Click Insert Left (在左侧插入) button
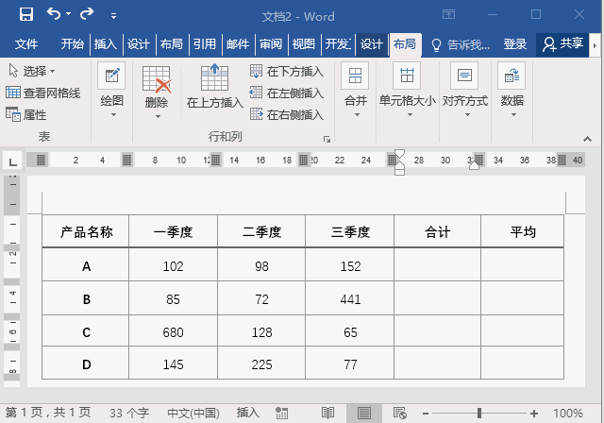Viewport: 604px width, 423px height. (287, 93)
